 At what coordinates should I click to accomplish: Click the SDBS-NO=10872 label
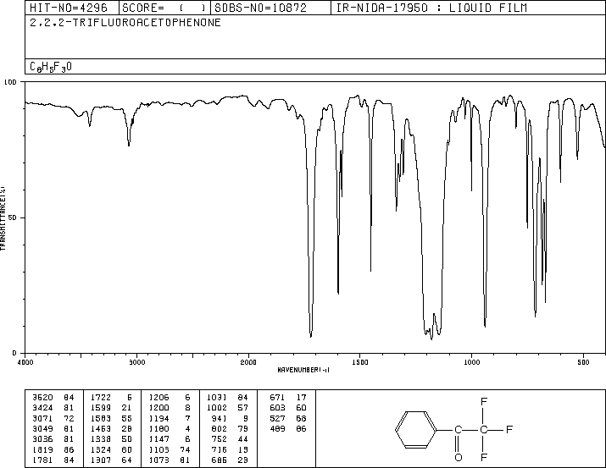pyautogui.click(x=260, y=8)
